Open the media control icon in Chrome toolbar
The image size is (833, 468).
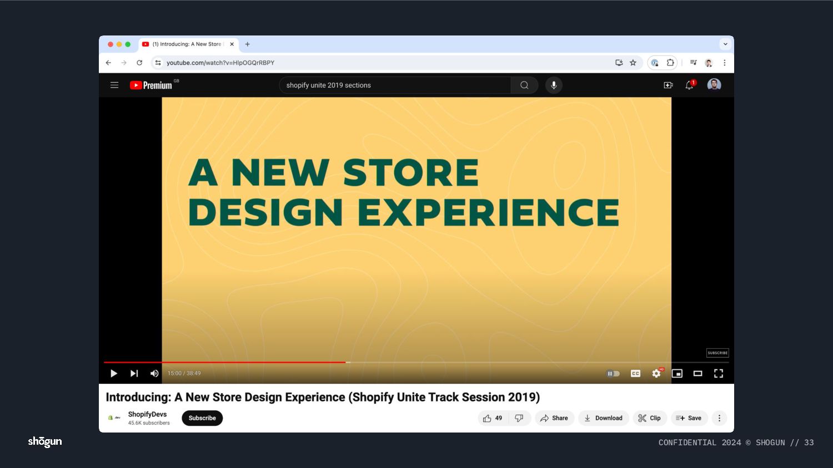[x=694, y=63]
